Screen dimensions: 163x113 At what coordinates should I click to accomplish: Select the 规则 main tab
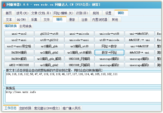click(96, 13)
